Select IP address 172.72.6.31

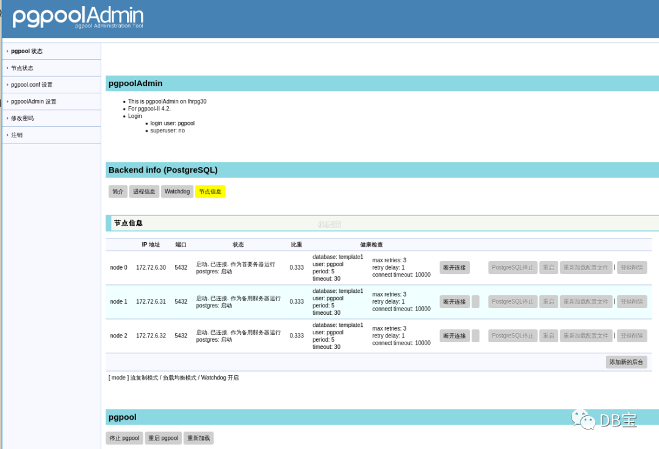pyautogui.click(x=151, y=301)
